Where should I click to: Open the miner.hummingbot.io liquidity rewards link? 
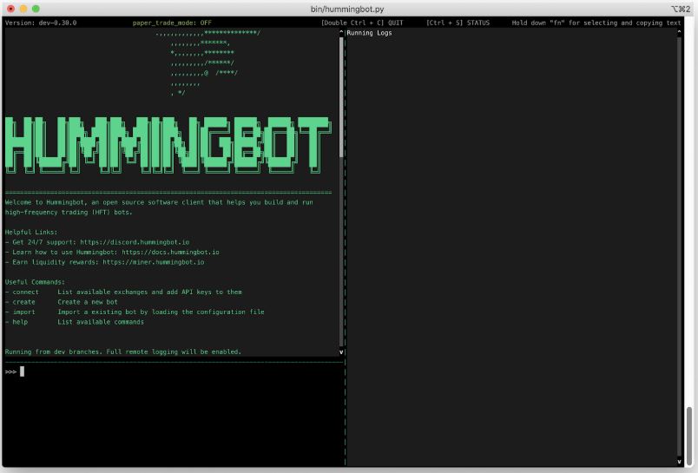pos(153,261)
